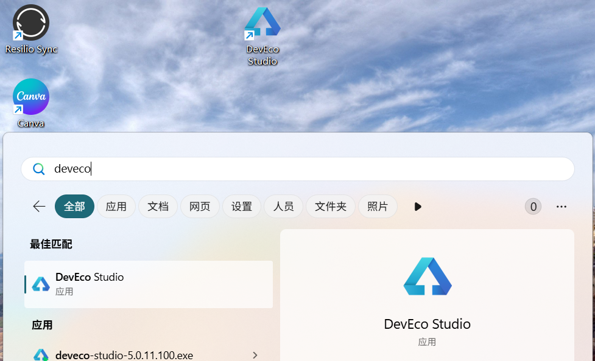This screenshot has height=361, width=595.
Task: Click DevEco Studio icon in best match result
Action: pos(41,284)
